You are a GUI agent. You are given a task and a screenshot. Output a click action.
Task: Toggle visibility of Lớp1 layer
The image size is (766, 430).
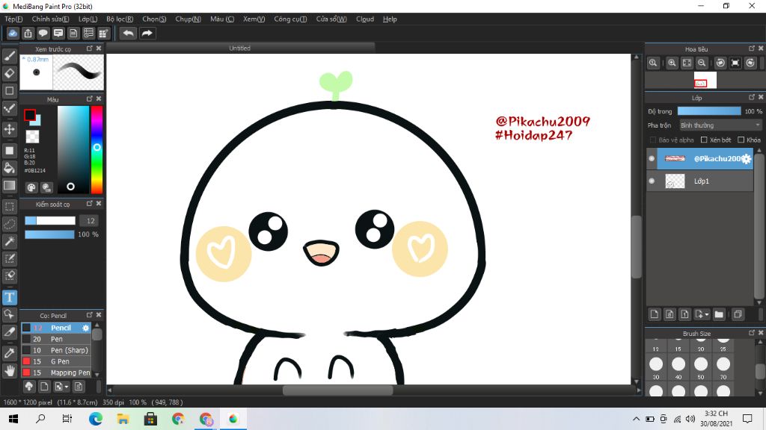(652, 181)
